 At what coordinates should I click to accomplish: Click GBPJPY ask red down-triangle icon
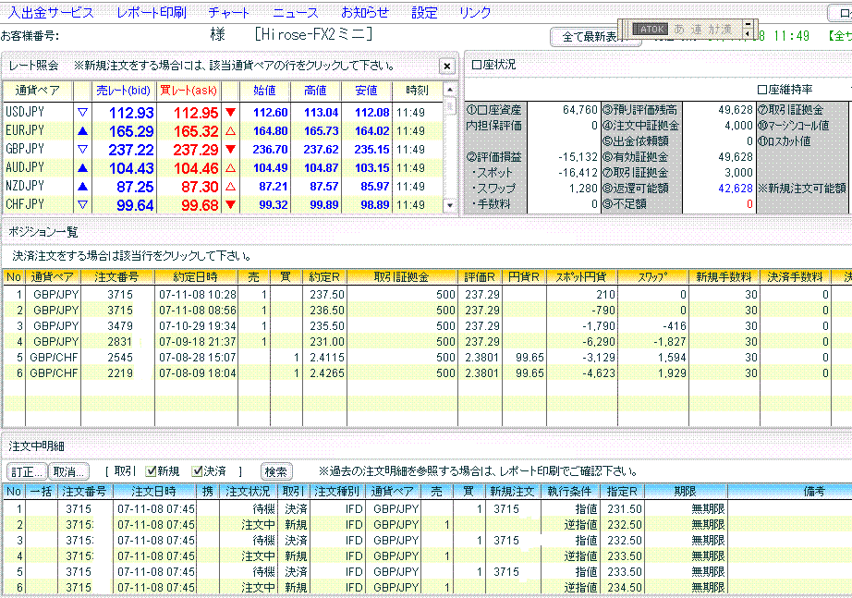click(x=230, y=150)
